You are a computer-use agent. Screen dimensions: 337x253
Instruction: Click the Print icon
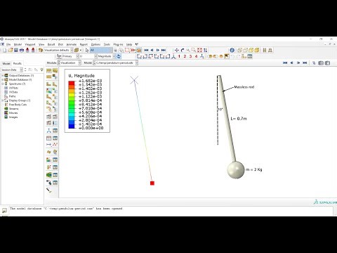pos(22,50)
